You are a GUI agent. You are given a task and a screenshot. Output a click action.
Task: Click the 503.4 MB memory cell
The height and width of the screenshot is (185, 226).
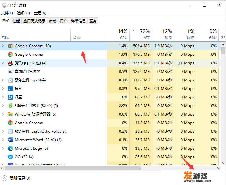[x=141, y=46]
